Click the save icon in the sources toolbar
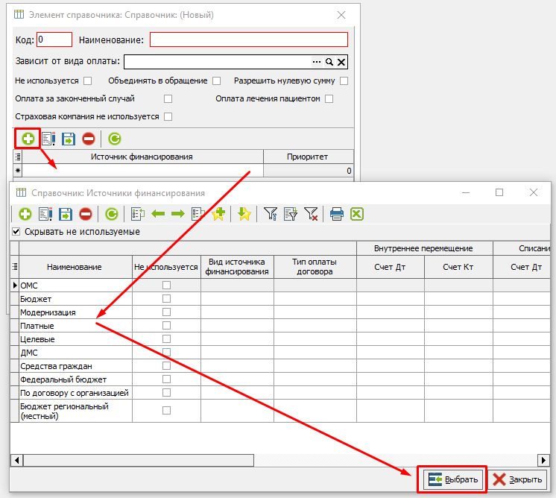 tap(65, 214)
